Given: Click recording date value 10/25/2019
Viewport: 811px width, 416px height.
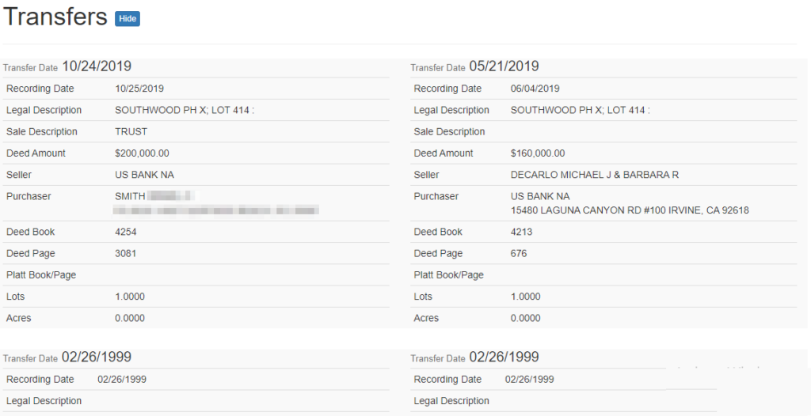Looking at the screenshot, I should click(139, 89).
